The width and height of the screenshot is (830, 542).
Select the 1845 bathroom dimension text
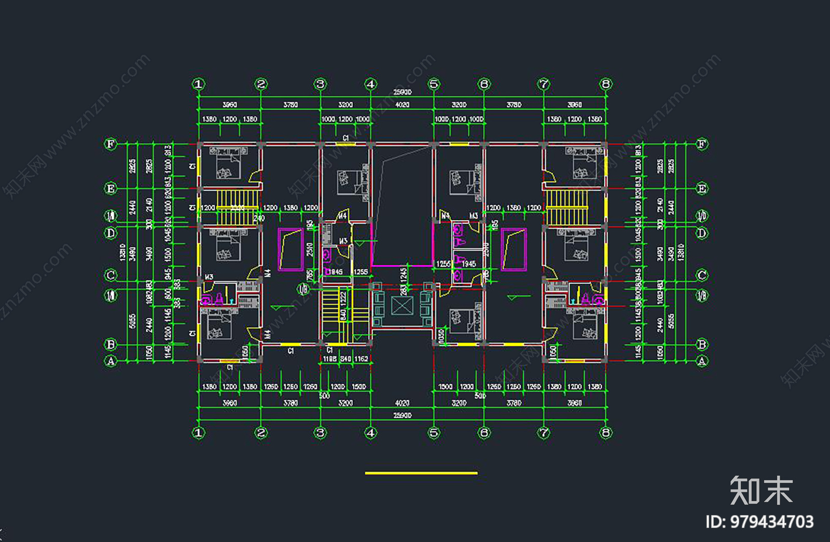coord(336,272)
